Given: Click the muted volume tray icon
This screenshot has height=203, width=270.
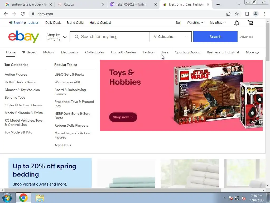Looking at the screenshot, I should (x=243, y=198).
